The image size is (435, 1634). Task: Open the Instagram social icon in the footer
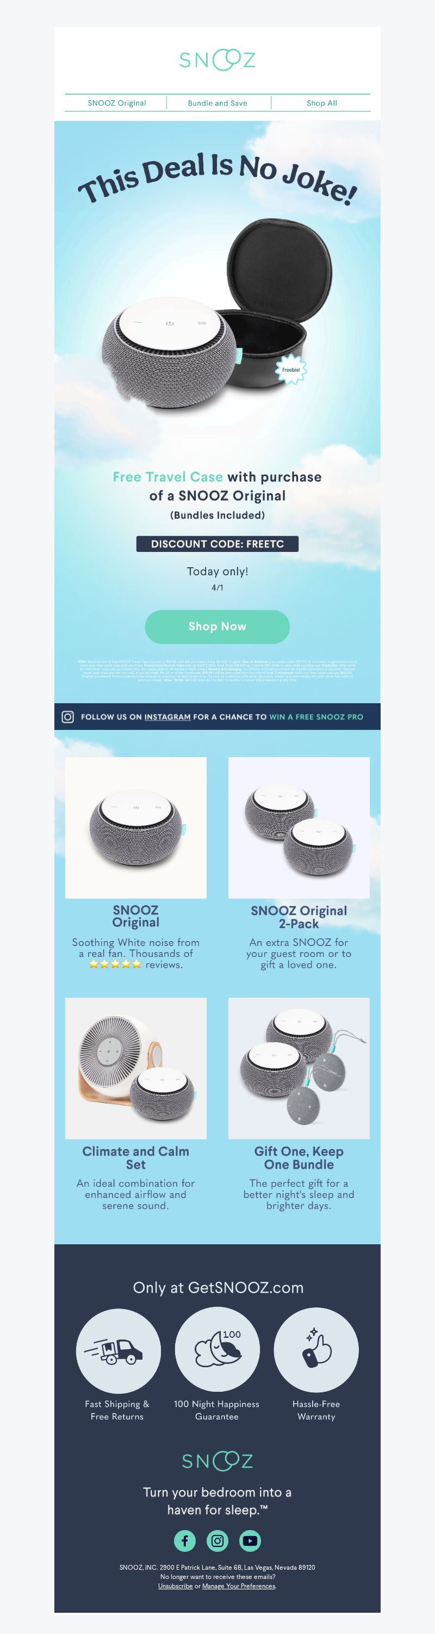pyautogui.click(x=217, y=1539)
